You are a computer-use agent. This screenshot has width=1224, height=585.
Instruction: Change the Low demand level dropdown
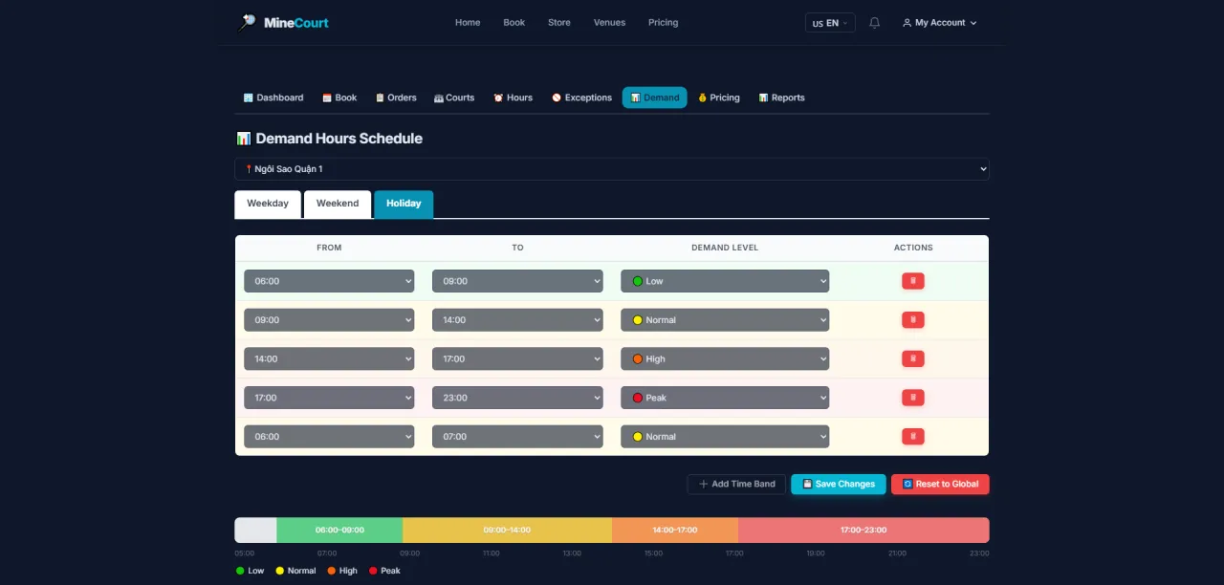pyautogui.click(x=725, y=281)
